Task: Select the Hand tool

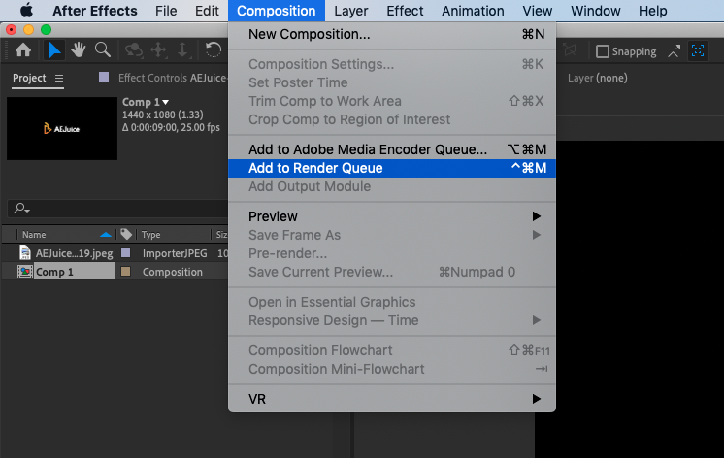Action: [x=79, y=49]
